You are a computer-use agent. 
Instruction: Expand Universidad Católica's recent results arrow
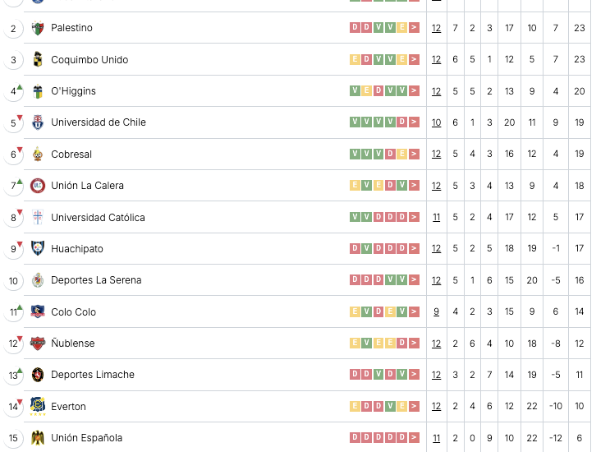point(415,217)
